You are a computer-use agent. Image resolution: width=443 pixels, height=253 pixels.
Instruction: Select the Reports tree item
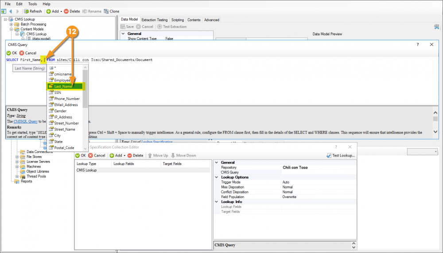pyautogui.click(x=26, y=181)
